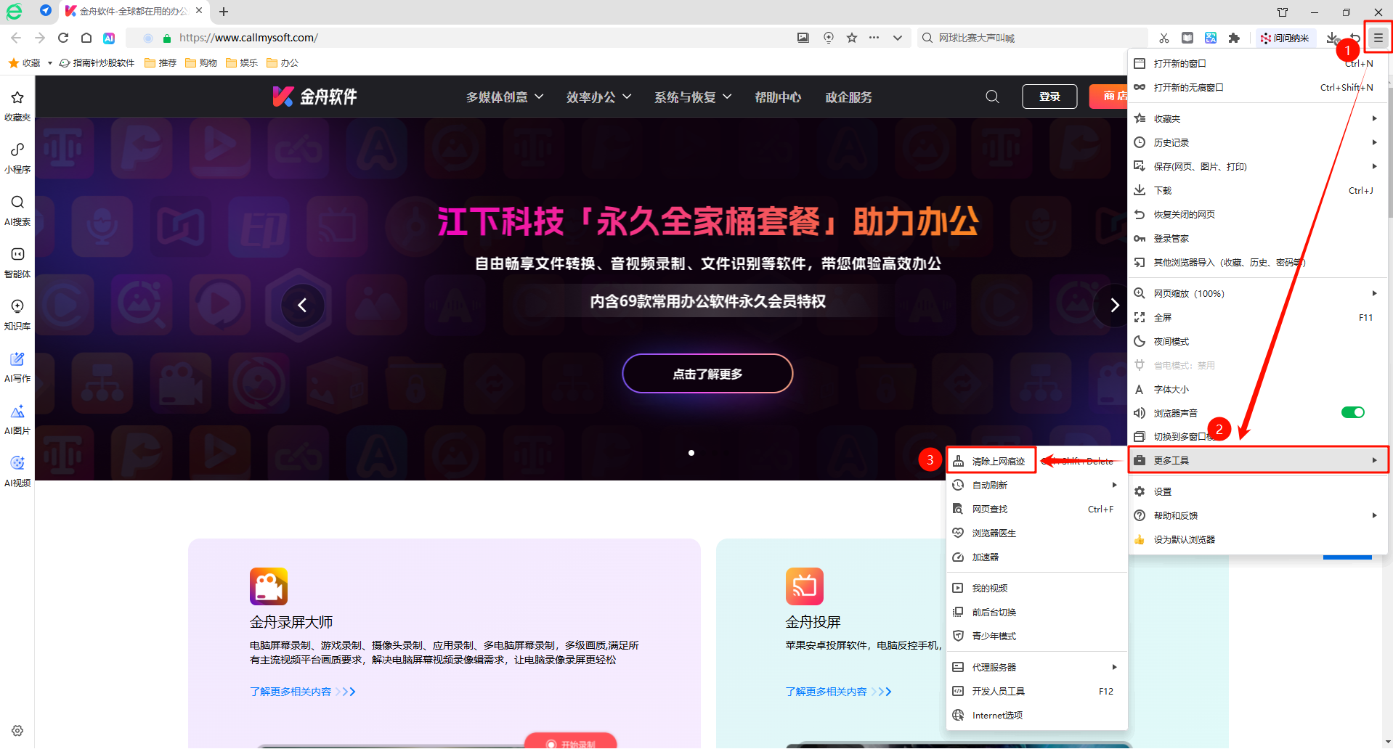
Task: Open the extensions puzzle icon
Action: [1234, 38]
